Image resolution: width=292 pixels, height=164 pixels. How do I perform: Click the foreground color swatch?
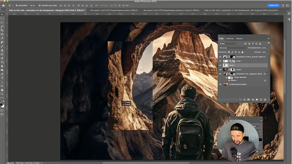(1, 104)
